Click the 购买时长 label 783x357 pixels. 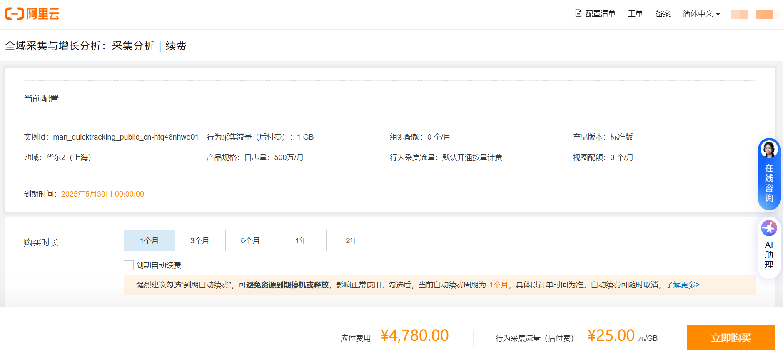[x=41, y=242]
